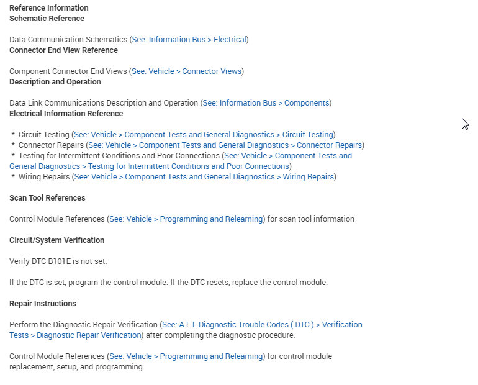Open the Vehicle > Connector Views link

186,71
